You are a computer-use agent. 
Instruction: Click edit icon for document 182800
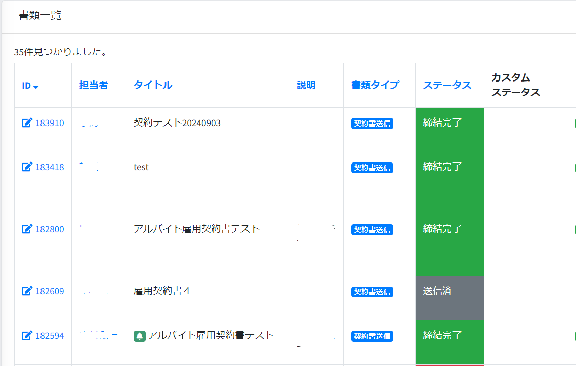(x=27, y=229)
